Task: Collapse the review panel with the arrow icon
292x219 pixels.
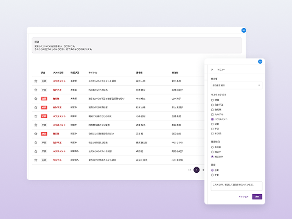Action: tap(212, 69)
